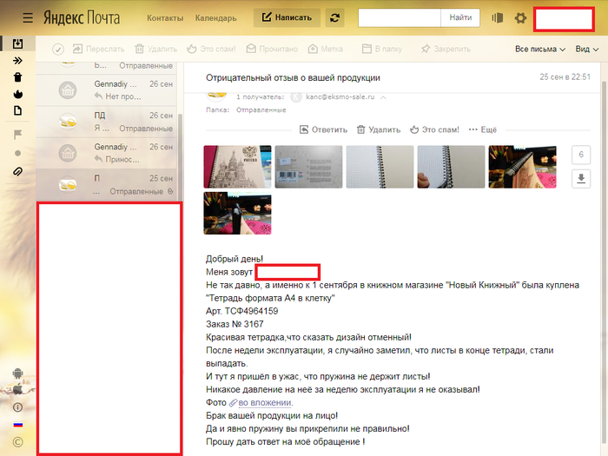Click 'Ответить' to reply to the message

(323, 129)
